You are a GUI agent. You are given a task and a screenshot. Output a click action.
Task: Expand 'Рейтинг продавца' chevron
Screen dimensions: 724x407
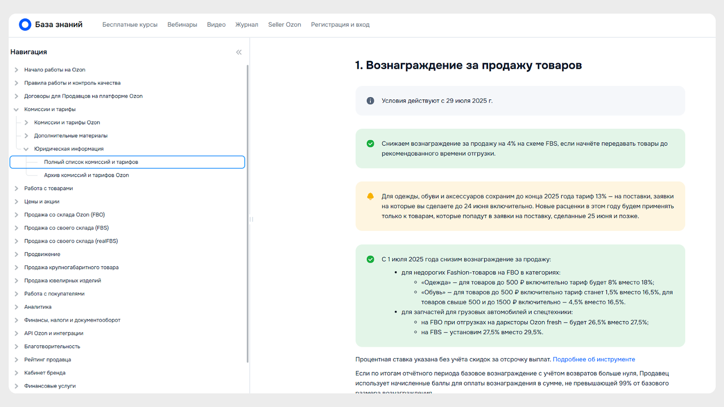coord(16,360)
